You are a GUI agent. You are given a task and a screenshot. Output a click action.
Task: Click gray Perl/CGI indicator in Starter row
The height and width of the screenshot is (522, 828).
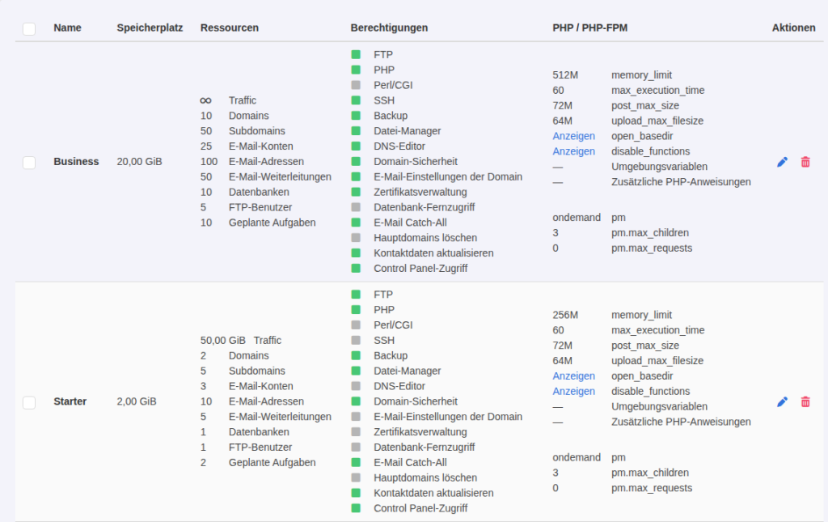point(356,325)
